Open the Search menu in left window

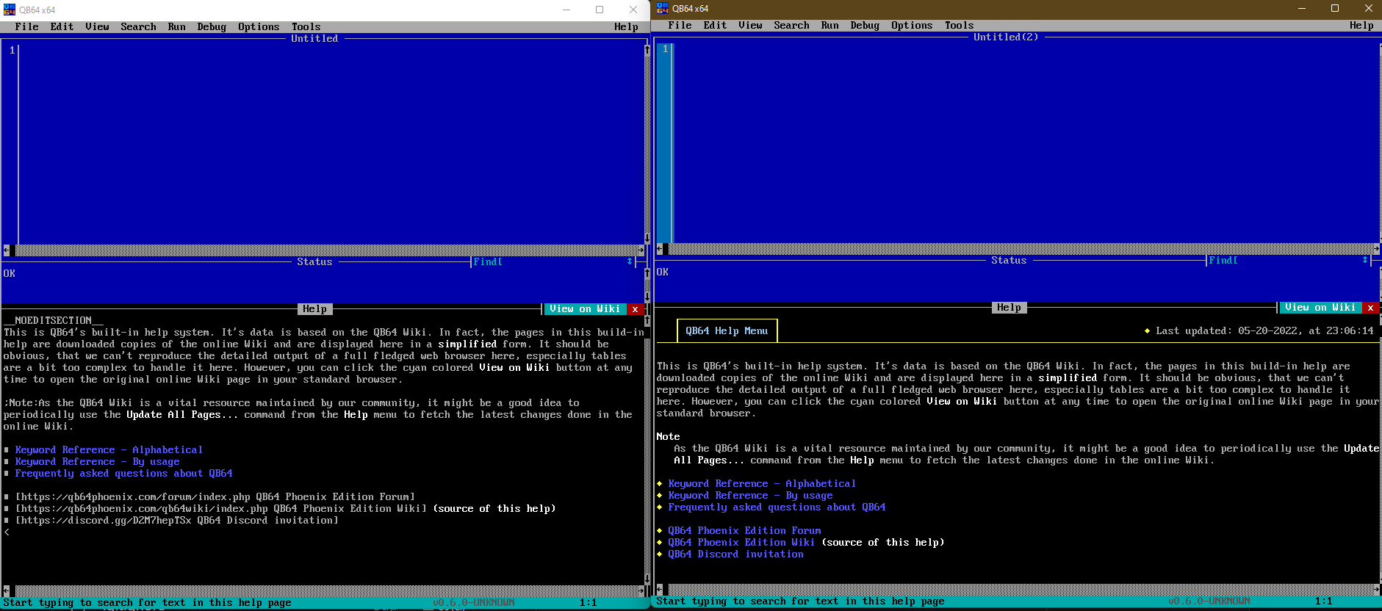[x=139, y=27]
